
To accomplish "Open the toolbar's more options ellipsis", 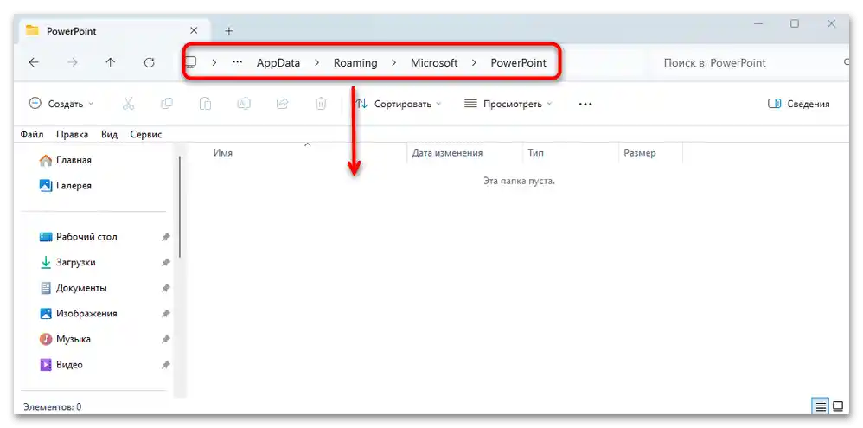I will (x=585, y=104).
